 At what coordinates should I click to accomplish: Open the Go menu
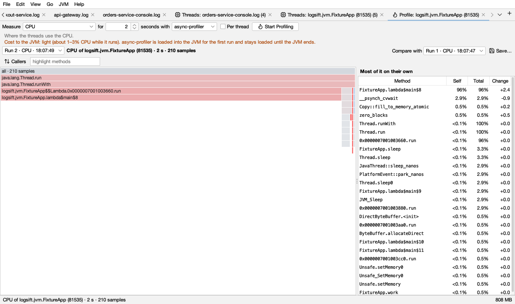50,4
